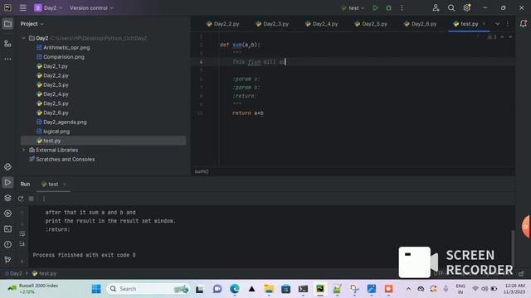The height and width of the screenshot is (298, 531).
Task: Open the Version control dropdown
Action: (x=91, y=7)
